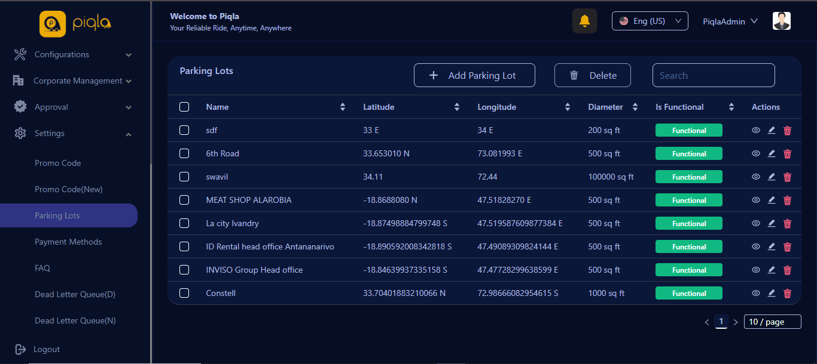Image resolution: width=817 pixels, height=364 pixels.
Task: Delete La city Ivandry row
Action: click(x=787, y=223)
